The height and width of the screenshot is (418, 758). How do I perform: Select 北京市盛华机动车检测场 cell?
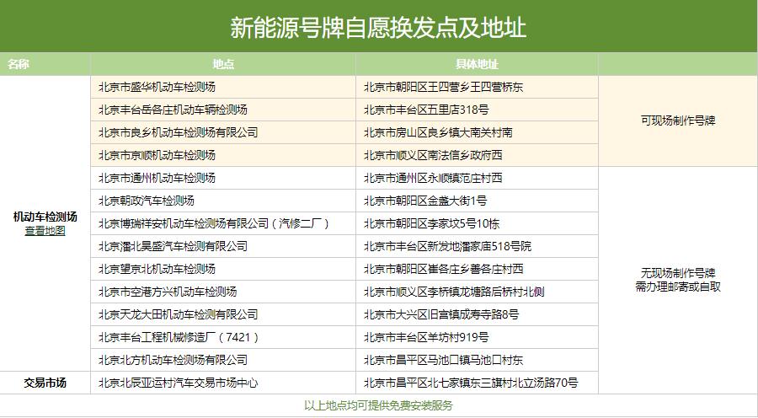coord(223,87)
